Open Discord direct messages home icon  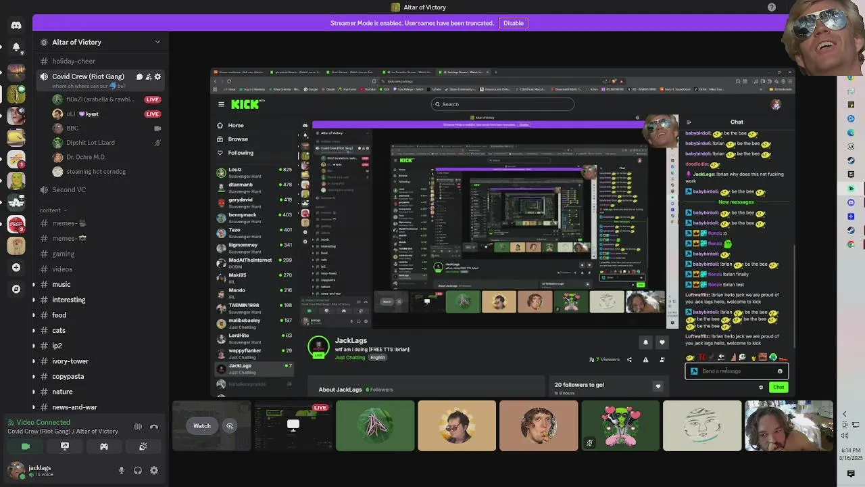pyautogui.click(x=16, y=25)
